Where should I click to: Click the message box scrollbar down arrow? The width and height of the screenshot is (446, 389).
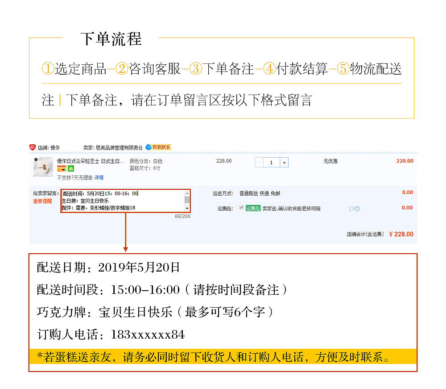click(x=187, y=209)
